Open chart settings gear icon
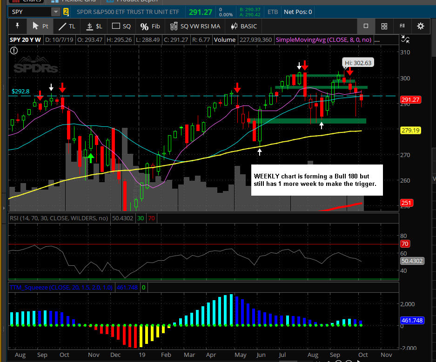 point(420,26)
